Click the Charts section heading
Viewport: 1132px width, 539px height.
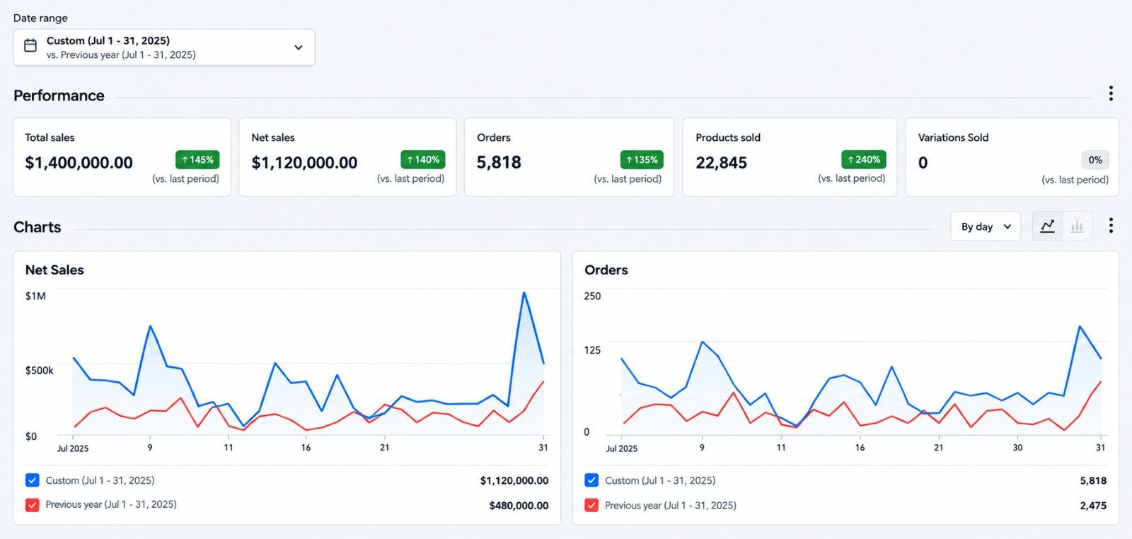[x=37, y=227]
